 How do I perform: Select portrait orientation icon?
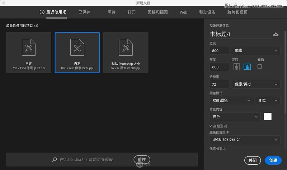tap(236, 66)
